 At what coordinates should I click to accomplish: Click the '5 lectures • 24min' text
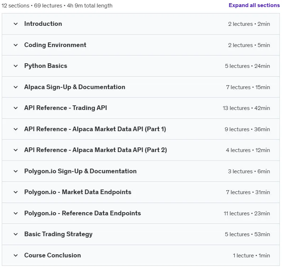[x=247, y=66]
